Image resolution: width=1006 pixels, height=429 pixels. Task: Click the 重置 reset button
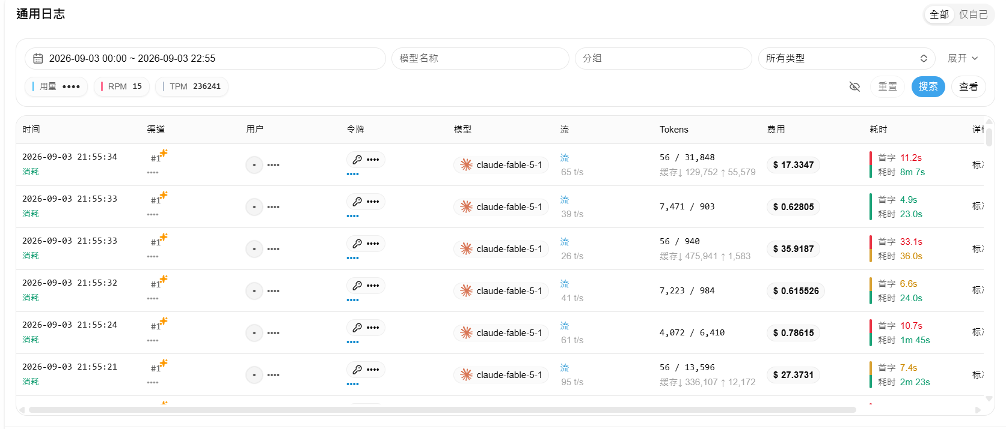888,86
